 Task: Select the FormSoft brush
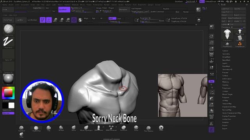123,128
